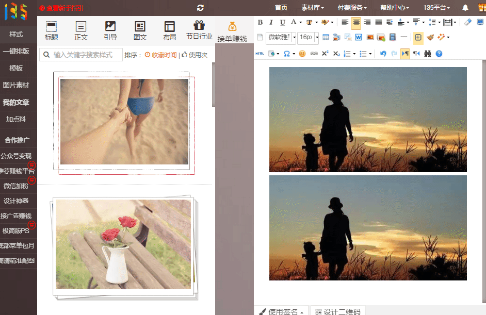This screenshot has width=486, height=315.
Task: Expand the 素材库 menu
Action: [313, 8]
